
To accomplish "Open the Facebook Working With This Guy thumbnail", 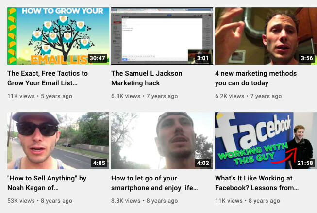I will tap(266, 141).
